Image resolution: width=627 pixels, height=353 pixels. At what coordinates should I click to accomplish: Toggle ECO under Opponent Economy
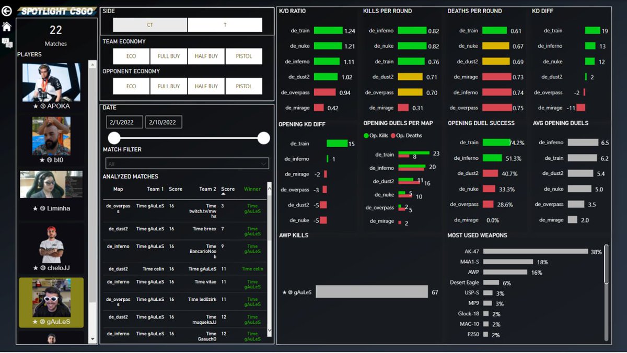click(x=131, y=86)
